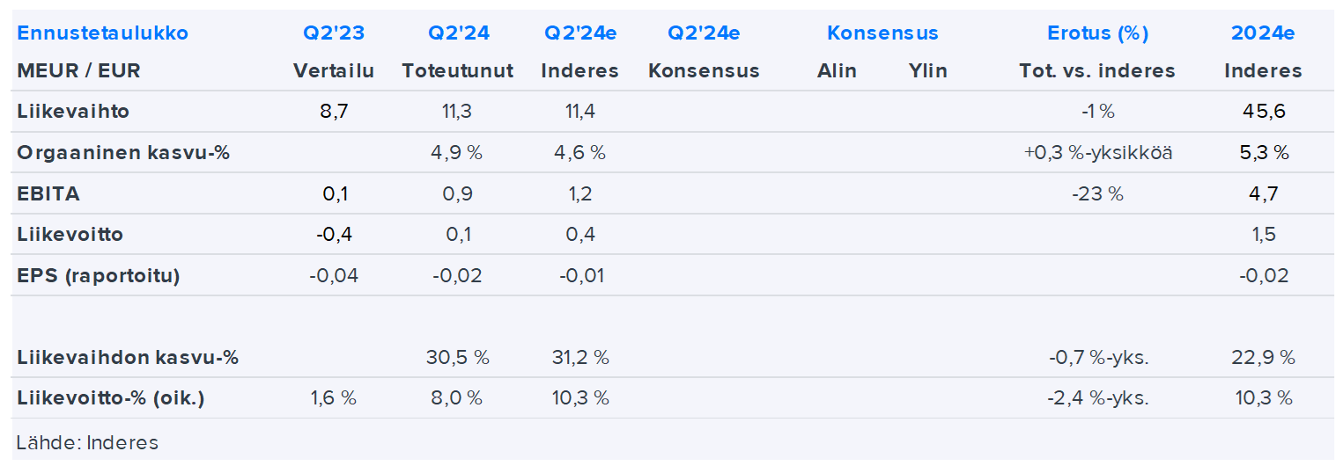The height and width of the screenshot is (466, 1343).
Task: Click the EPS (raportoitu) row label
Action: point(99,275)
